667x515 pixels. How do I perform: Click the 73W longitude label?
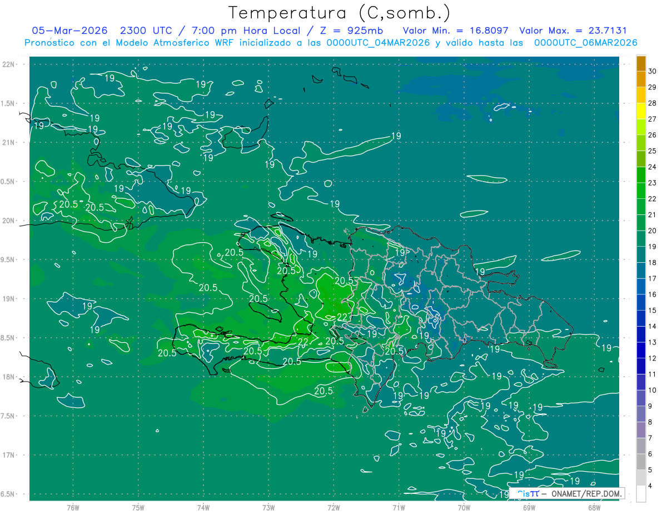point(268,507)
